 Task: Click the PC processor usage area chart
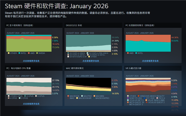coord(148,43)
